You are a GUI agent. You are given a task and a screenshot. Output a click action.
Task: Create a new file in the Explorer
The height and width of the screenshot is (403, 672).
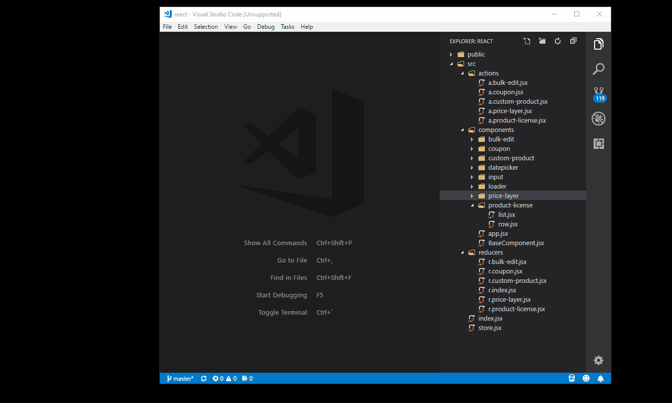coord(527,41)
